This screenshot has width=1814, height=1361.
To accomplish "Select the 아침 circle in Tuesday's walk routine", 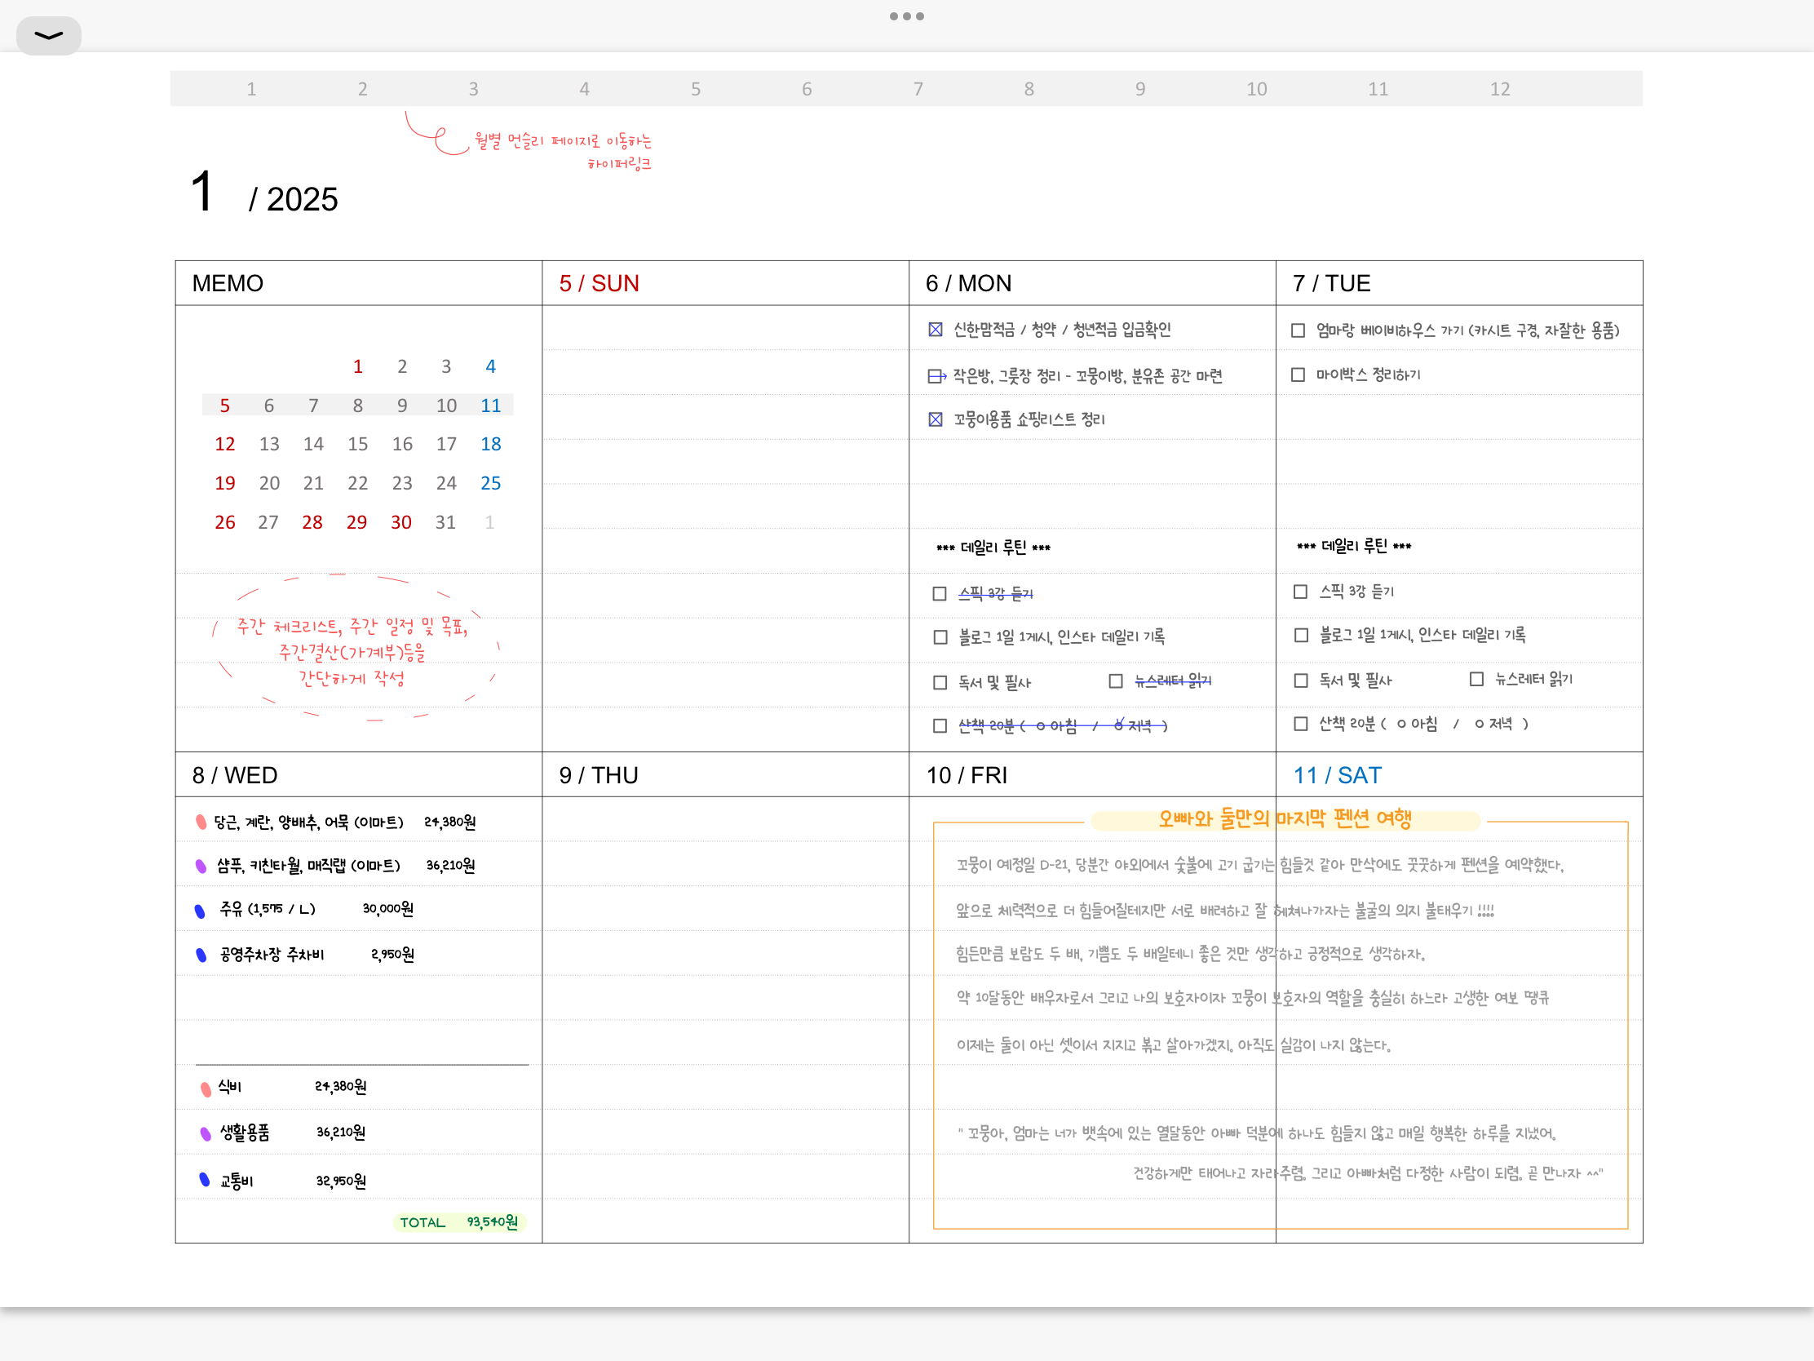I will [x=1401, y=724].
